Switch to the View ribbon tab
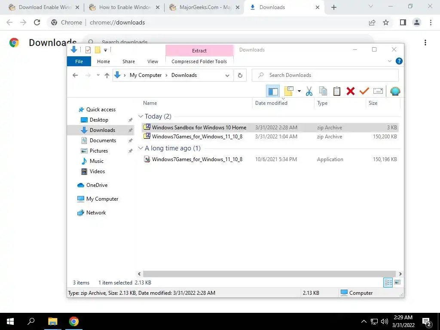440x330 pixels. pos(153,61)
